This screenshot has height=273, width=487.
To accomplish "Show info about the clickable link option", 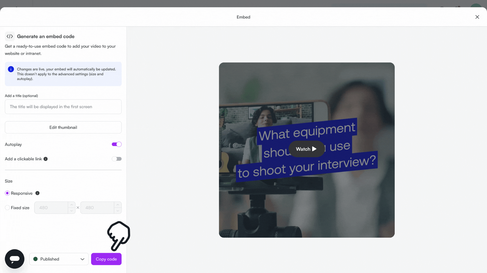I will 46,159.
